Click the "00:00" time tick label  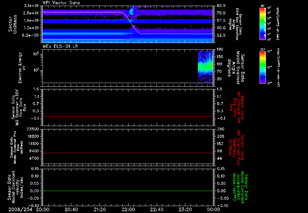point(213,209)
